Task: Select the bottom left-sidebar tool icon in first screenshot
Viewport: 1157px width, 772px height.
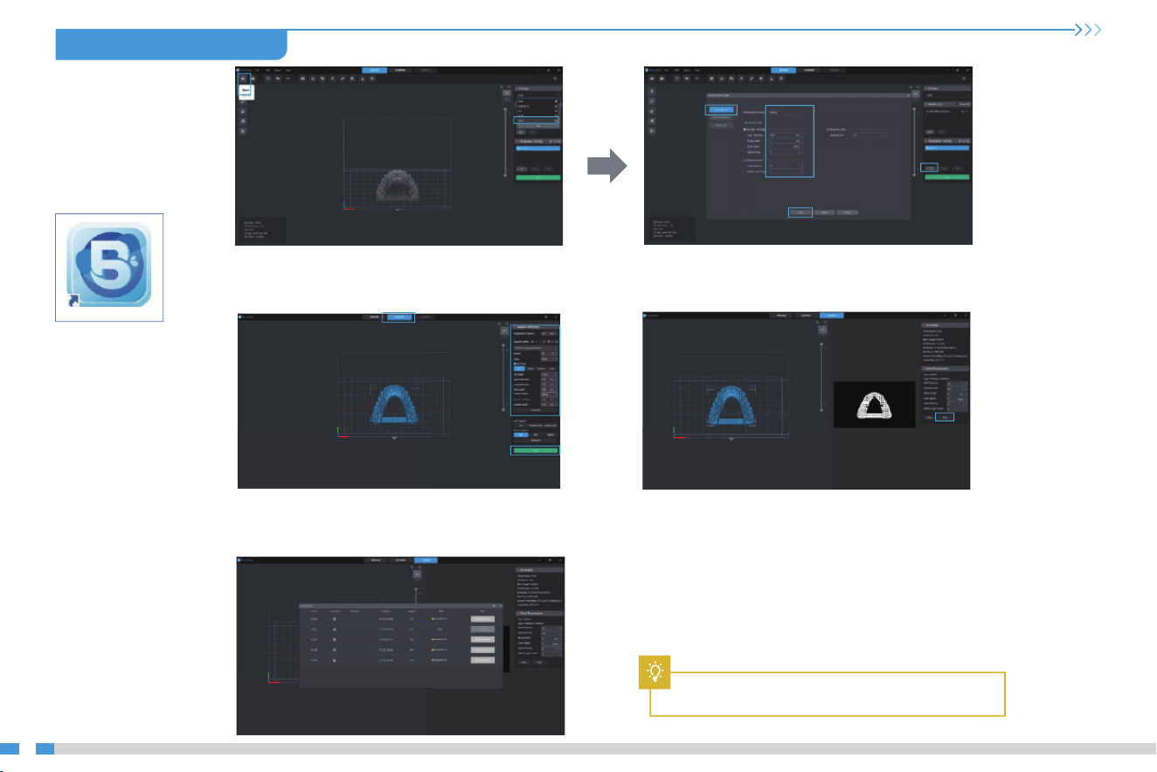Action: tap(243, 131)
